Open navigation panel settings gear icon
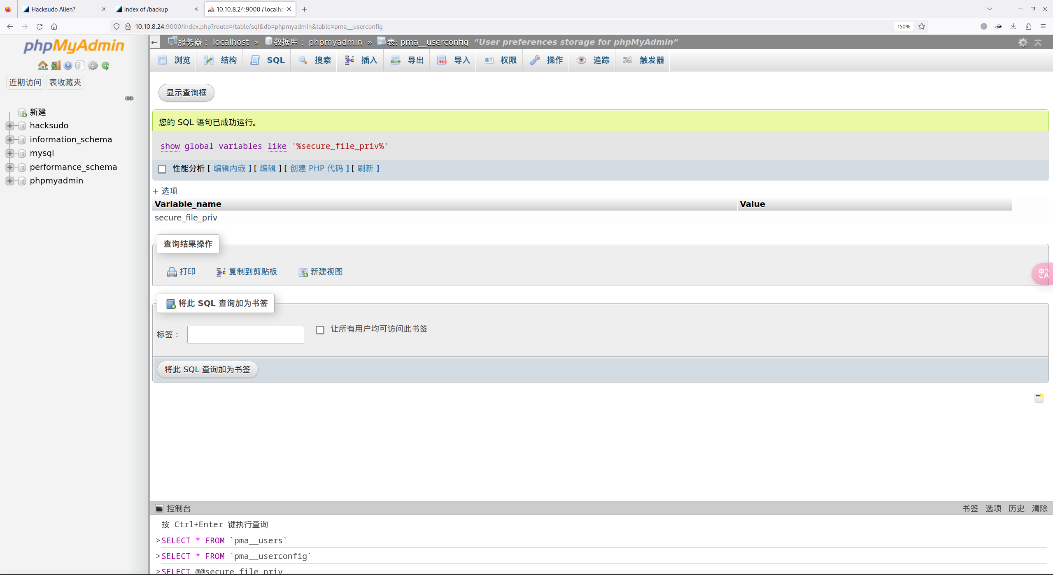 [93, 65]
